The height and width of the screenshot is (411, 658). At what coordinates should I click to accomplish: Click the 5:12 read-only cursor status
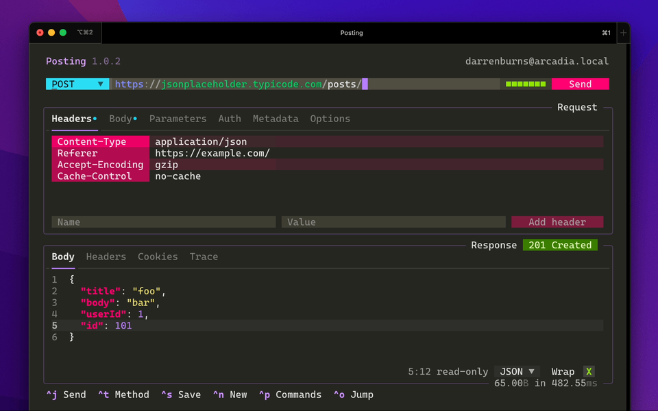coord(448,371)
